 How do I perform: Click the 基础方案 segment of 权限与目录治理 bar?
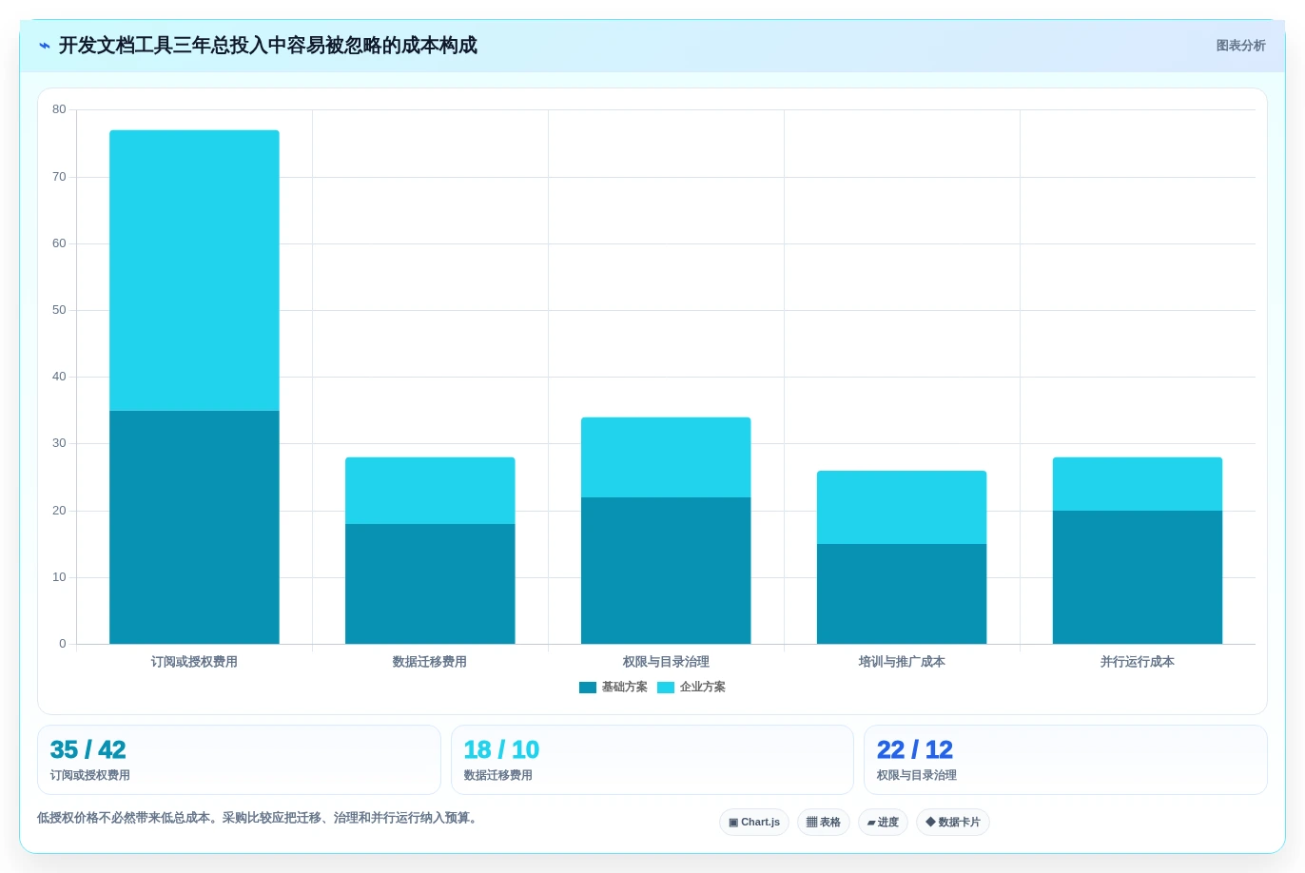666,571
